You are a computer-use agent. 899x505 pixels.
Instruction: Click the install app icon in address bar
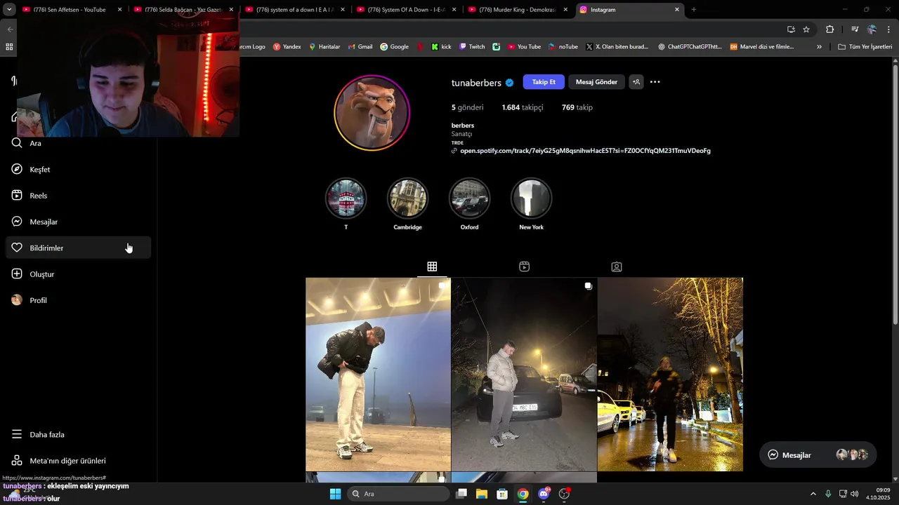point(791,29)
